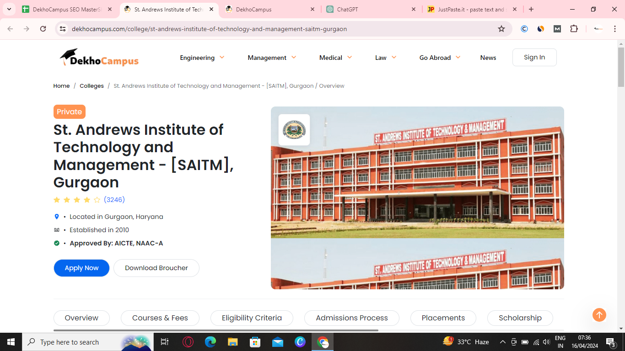Image resolution: width=625 pixels, height=351 pixels.
Task: Expand the Management dropdown menu
Action: click(272, 58)
